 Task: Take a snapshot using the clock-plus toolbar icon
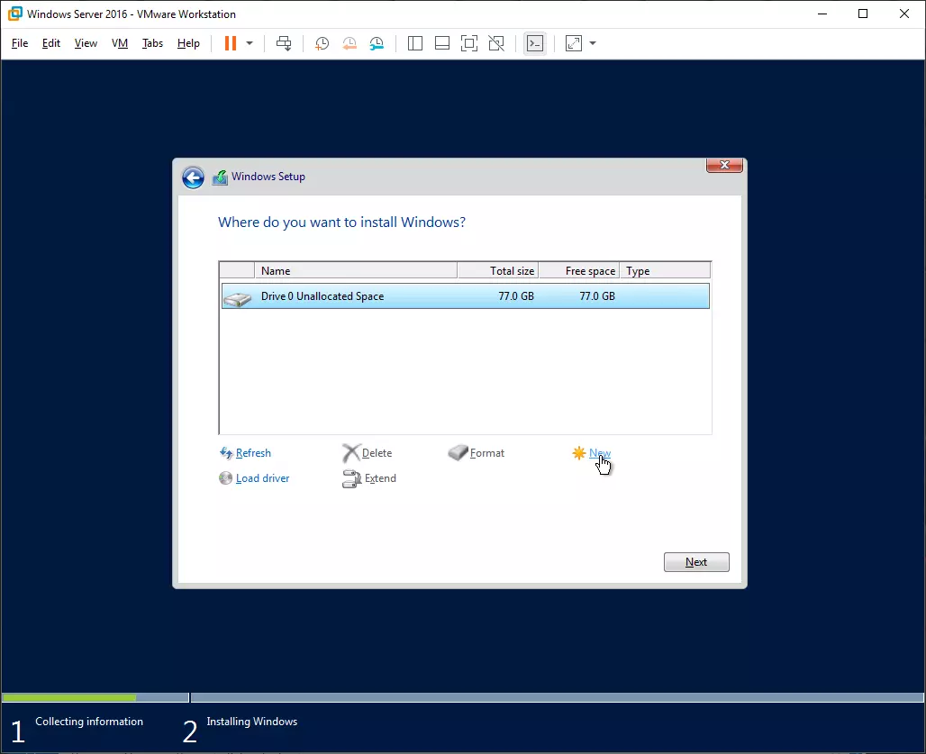pos(322,43)
